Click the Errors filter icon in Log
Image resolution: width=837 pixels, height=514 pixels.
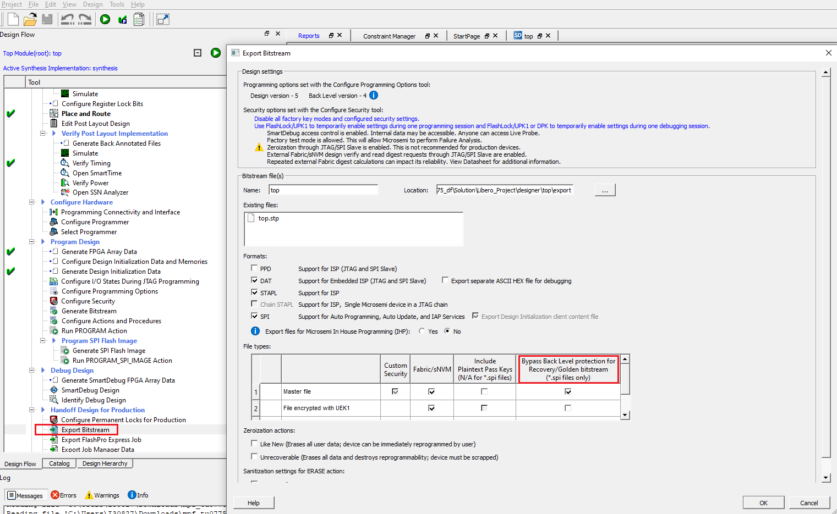tap(55, 495)
